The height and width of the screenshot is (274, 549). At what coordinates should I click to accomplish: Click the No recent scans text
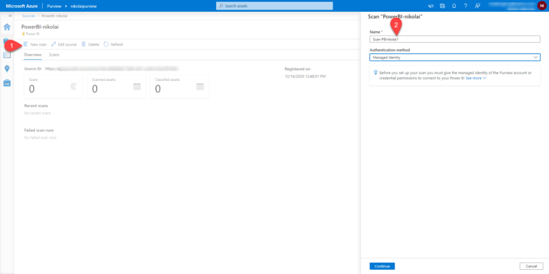[38, 113]
